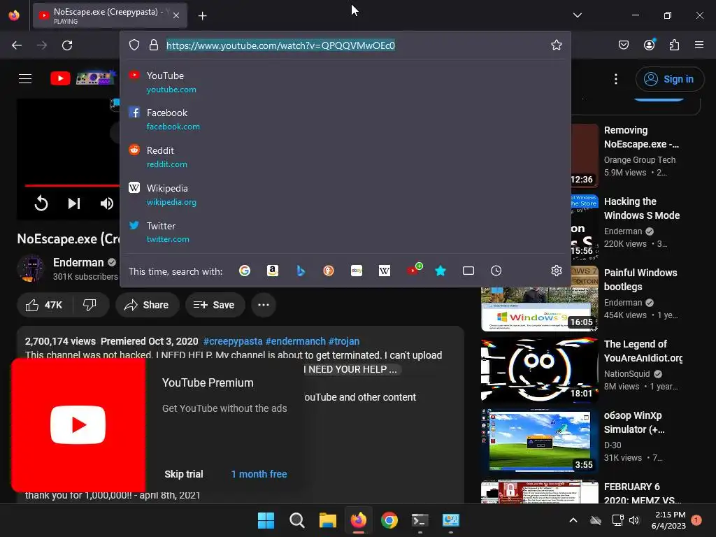This screenshot has width=716, height=537.
Task: Search in History clock icon
Action: [496, 271]
